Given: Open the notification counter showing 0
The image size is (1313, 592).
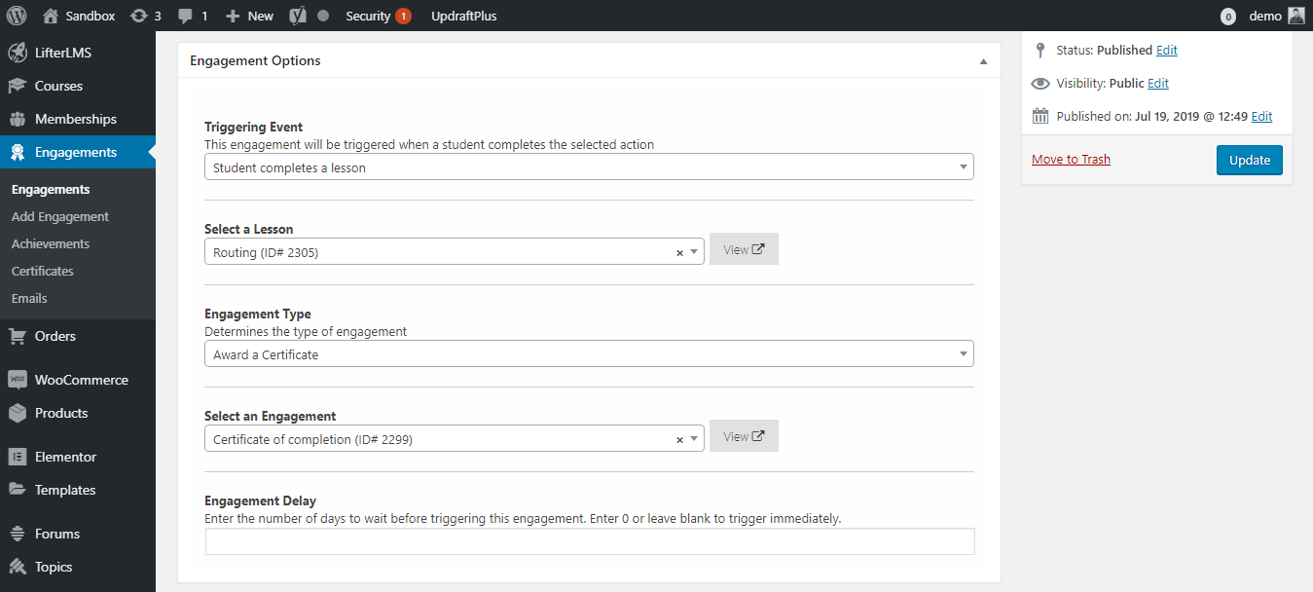Looking at the screenshot, I should 1228,17.
